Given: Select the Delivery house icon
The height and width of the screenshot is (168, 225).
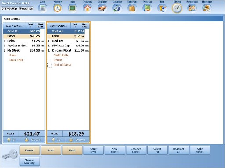Looking at the screenshot, I should [87, 8].
